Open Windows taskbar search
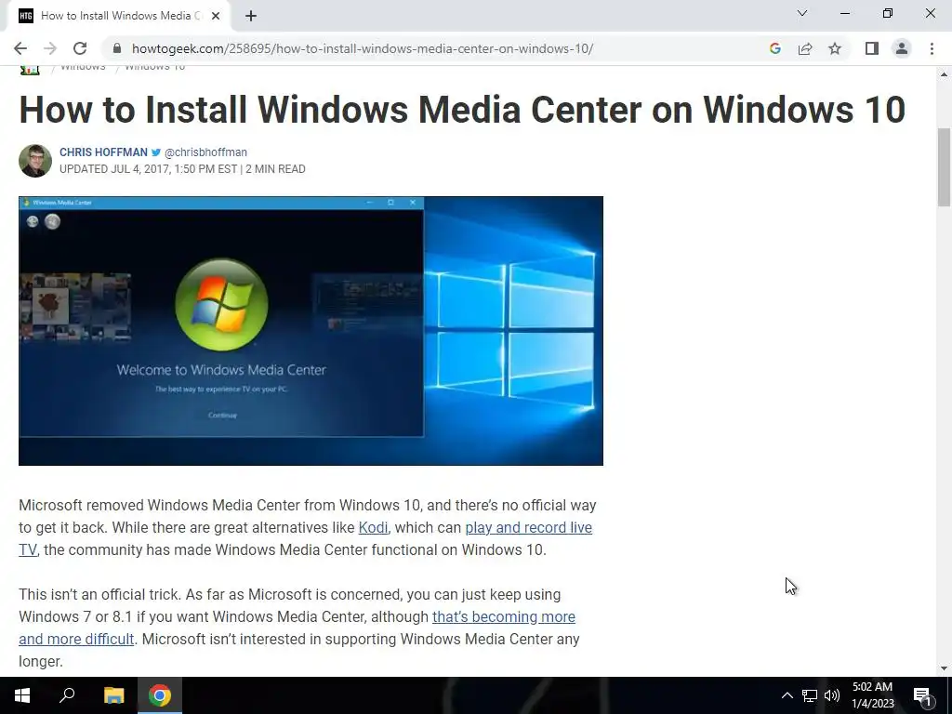This screenshot has height=714, width=952. (x=67, y=695)
